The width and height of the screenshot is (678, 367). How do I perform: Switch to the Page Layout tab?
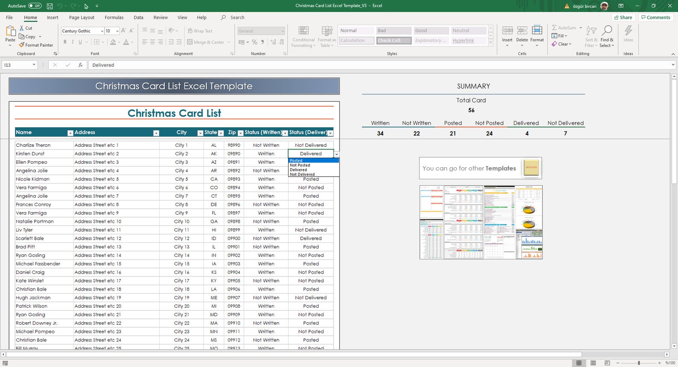click(x=82, y=17)
